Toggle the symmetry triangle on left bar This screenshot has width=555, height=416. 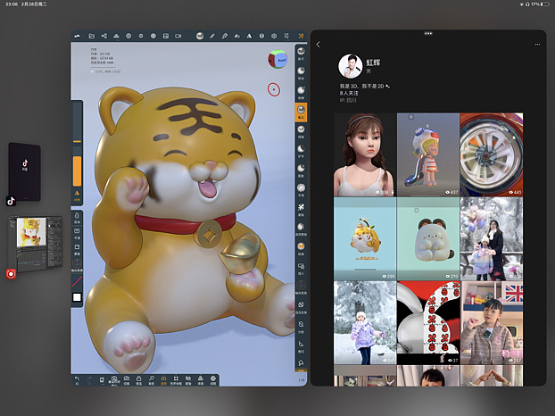[x=77, y=196]
